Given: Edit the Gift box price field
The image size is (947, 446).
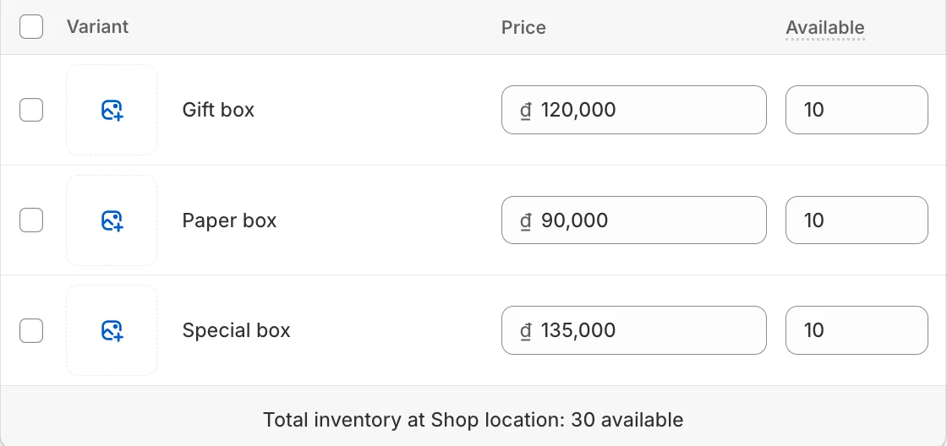Looking at the screenshot, I should pyautogui.click(x=634, y=110).
